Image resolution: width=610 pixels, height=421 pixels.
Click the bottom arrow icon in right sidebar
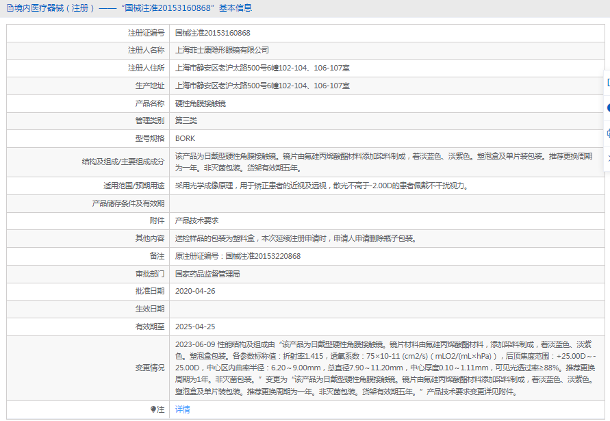click(607, 158)
